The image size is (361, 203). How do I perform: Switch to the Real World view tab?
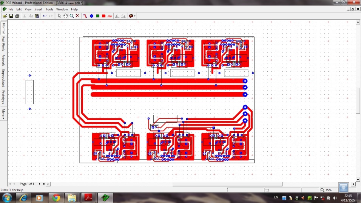(x=3, y=44)
